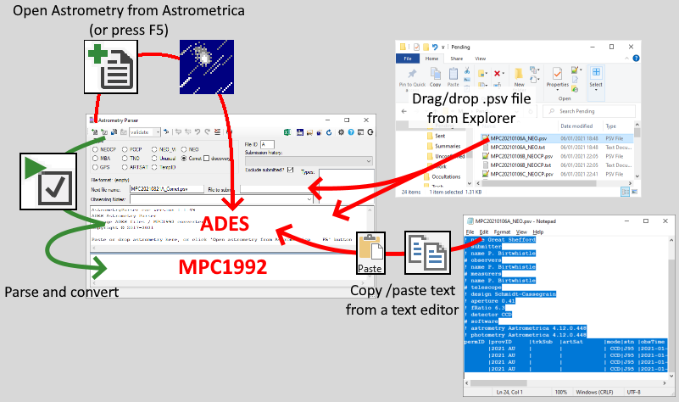Open the Notepad Help menu
This screenshot has height=402, width=679.
pos(537,232)
